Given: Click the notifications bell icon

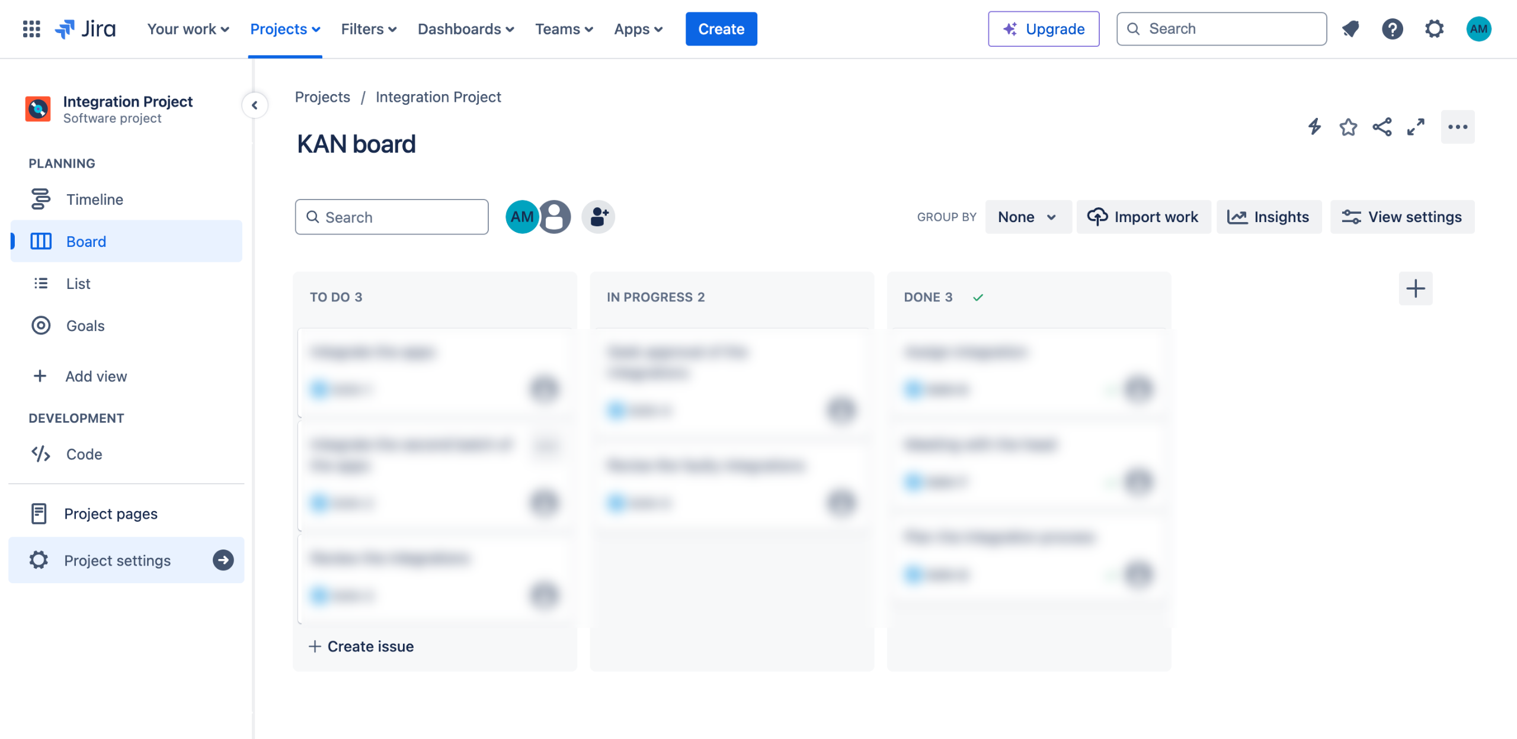Looking at the screenshot, I should point(1350,28).
